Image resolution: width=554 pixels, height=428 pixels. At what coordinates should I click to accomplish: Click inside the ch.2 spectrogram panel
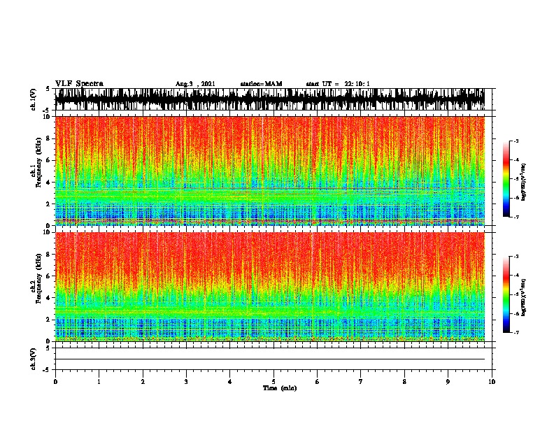270,287
